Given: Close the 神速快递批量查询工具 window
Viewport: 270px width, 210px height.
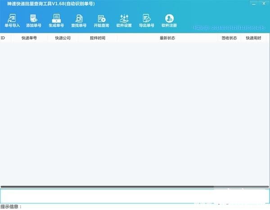Looking at the screenshot, I should coord(264,3).
